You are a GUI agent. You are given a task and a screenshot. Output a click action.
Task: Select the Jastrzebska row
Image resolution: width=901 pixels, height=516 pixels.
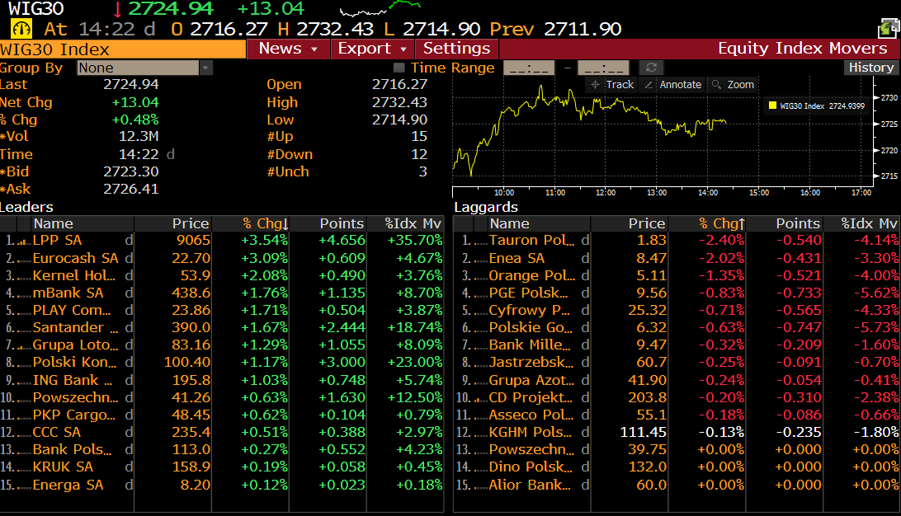point(677,362)
